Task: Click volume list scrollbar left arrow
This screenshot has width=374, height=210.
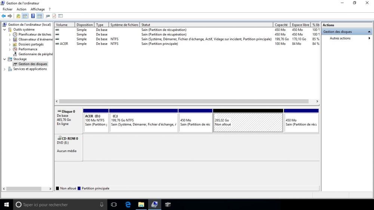Action: [x=57, y=101]
